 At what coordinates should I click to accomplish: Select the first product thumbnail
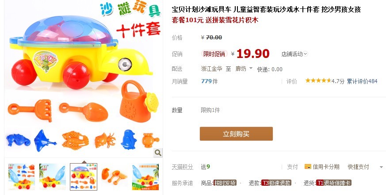click(x=22, y=177)
